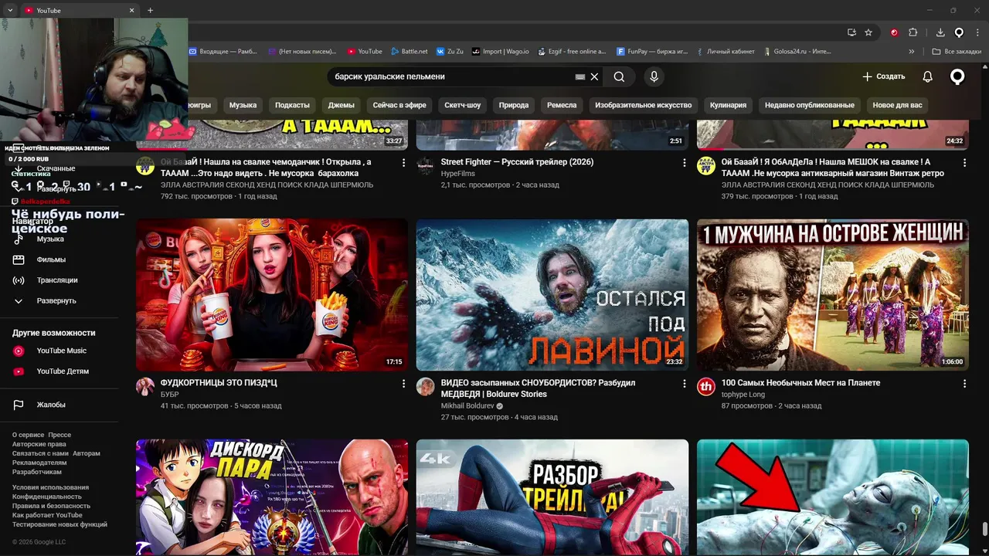Play the 1 МУЖЧИНА НА ОСТРОВЕ ЖЕНЩИН thumbnail
Viewport: 989px width, 556px height.
833,294
